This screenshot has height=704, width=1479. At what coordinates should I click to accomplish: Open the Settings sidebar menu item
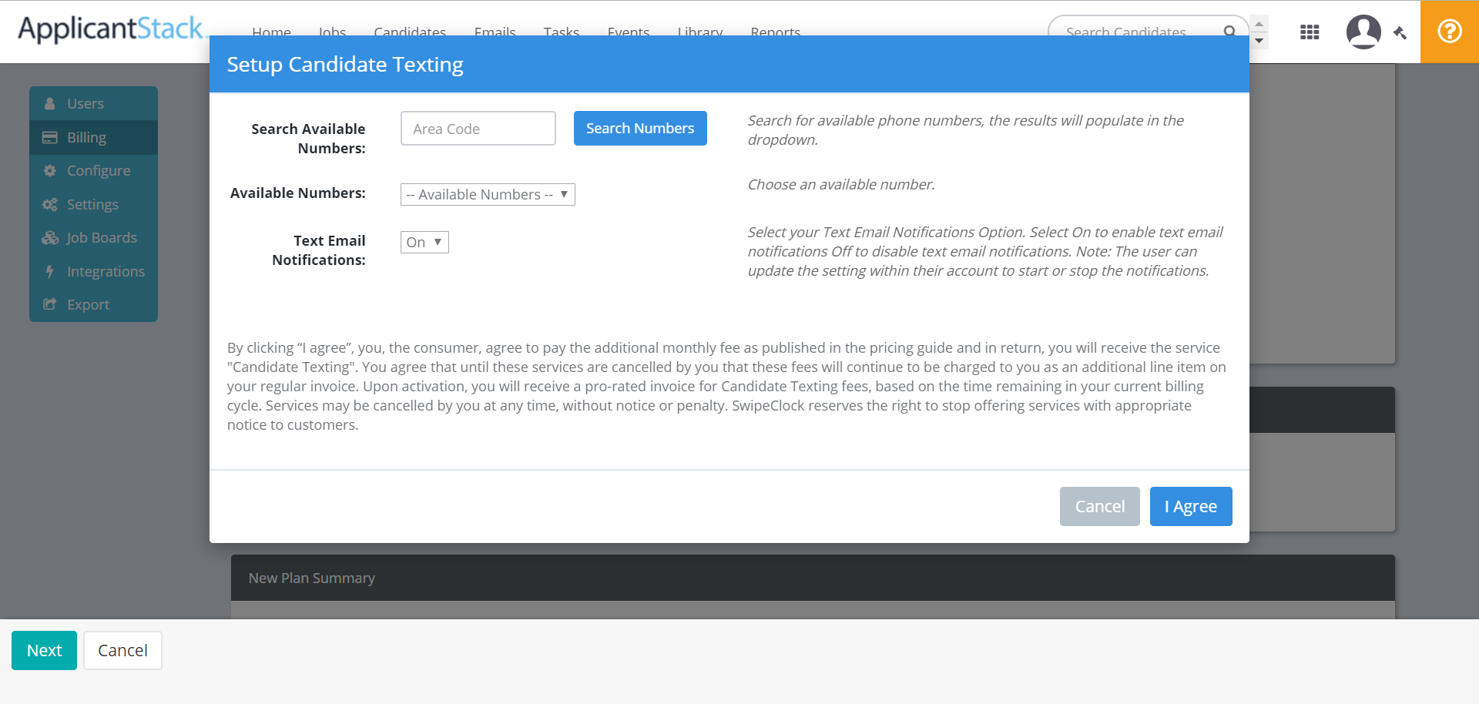pyautogui.click(x=92, y=205)
